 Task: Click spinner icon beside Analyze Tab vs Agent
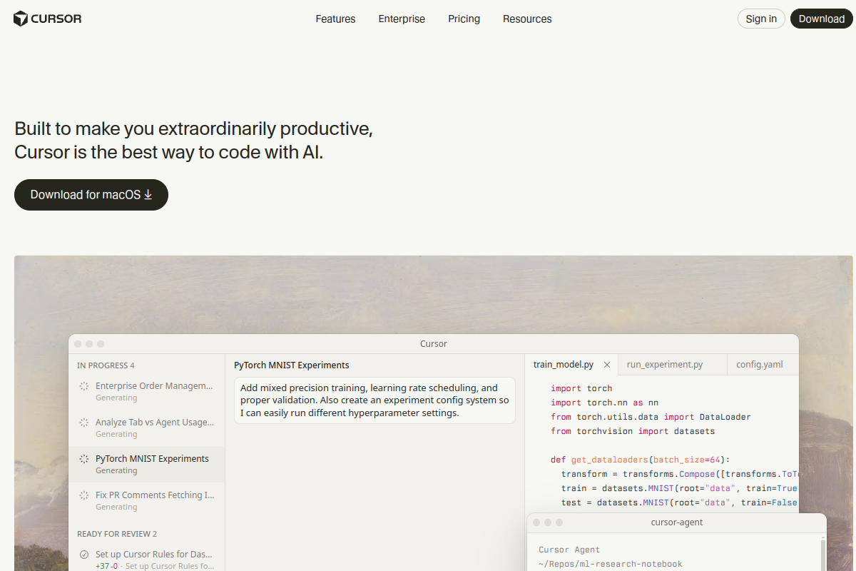(x=84, y=423)
